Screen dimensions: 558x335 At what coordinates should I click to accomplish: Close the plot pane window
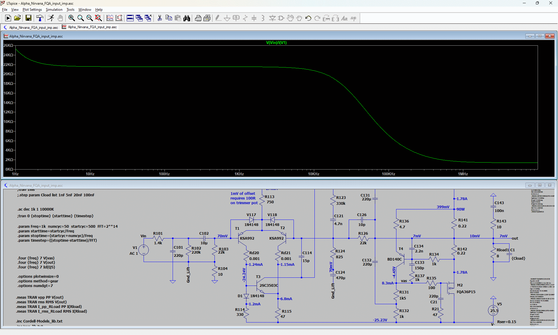click(x=550, y=36)
